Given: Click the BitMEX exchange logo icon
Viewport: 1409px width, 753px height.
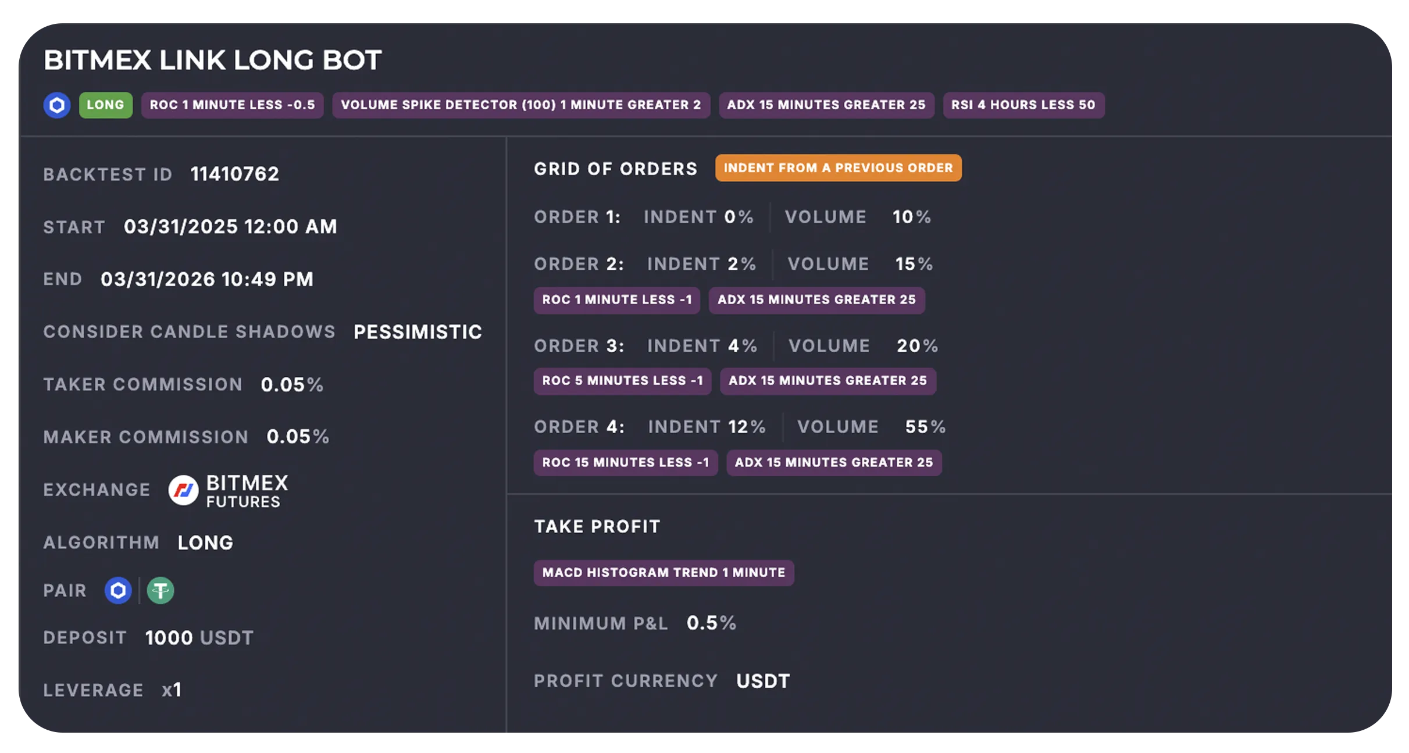Looking at the screenshot, I should pos(183,490).
